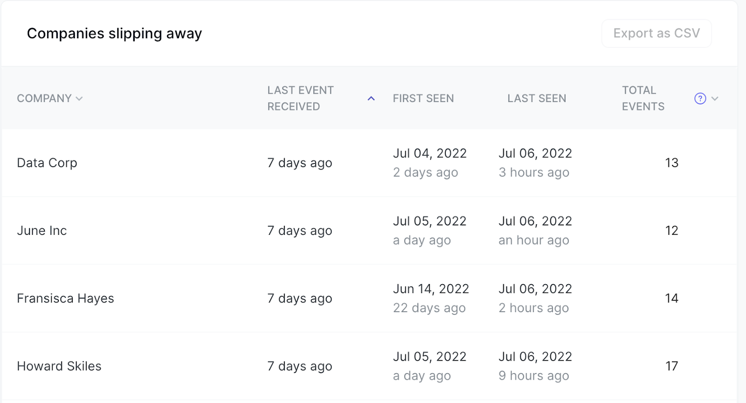Click Fransisca Hayes' last seen date
Screen dimensions: 746x403
(x=535, y=289)
